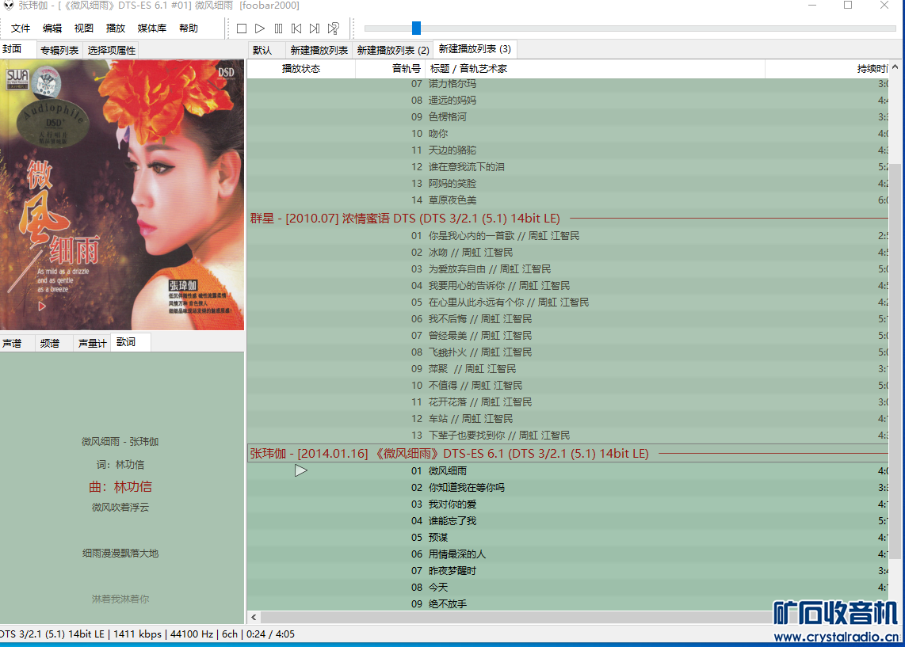Select the 群星 浓情蜜语 DTS album group header
The image size is (905, 647).
[568, 219]
